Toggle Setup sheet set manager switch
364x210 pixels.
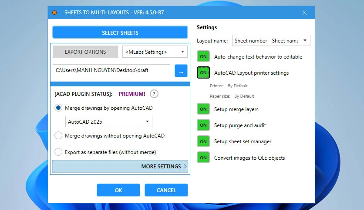[x=203, y=141]
